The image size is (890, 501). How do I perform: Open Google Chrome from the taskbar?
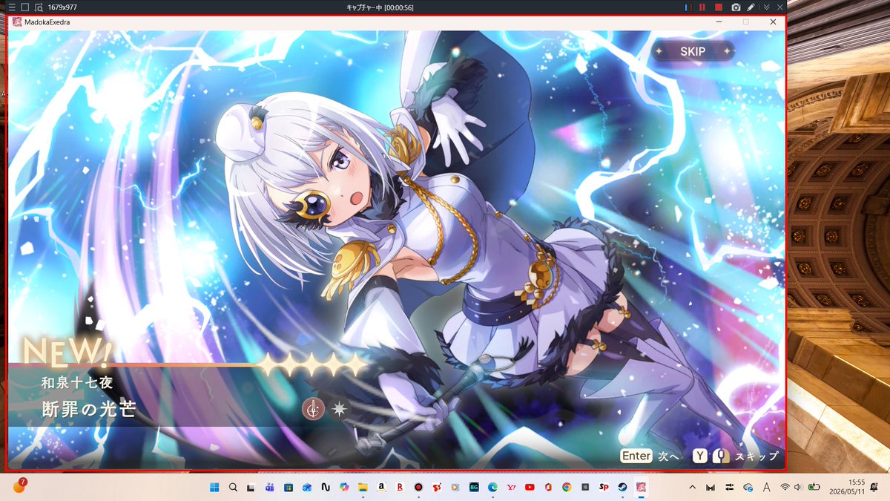567,488
